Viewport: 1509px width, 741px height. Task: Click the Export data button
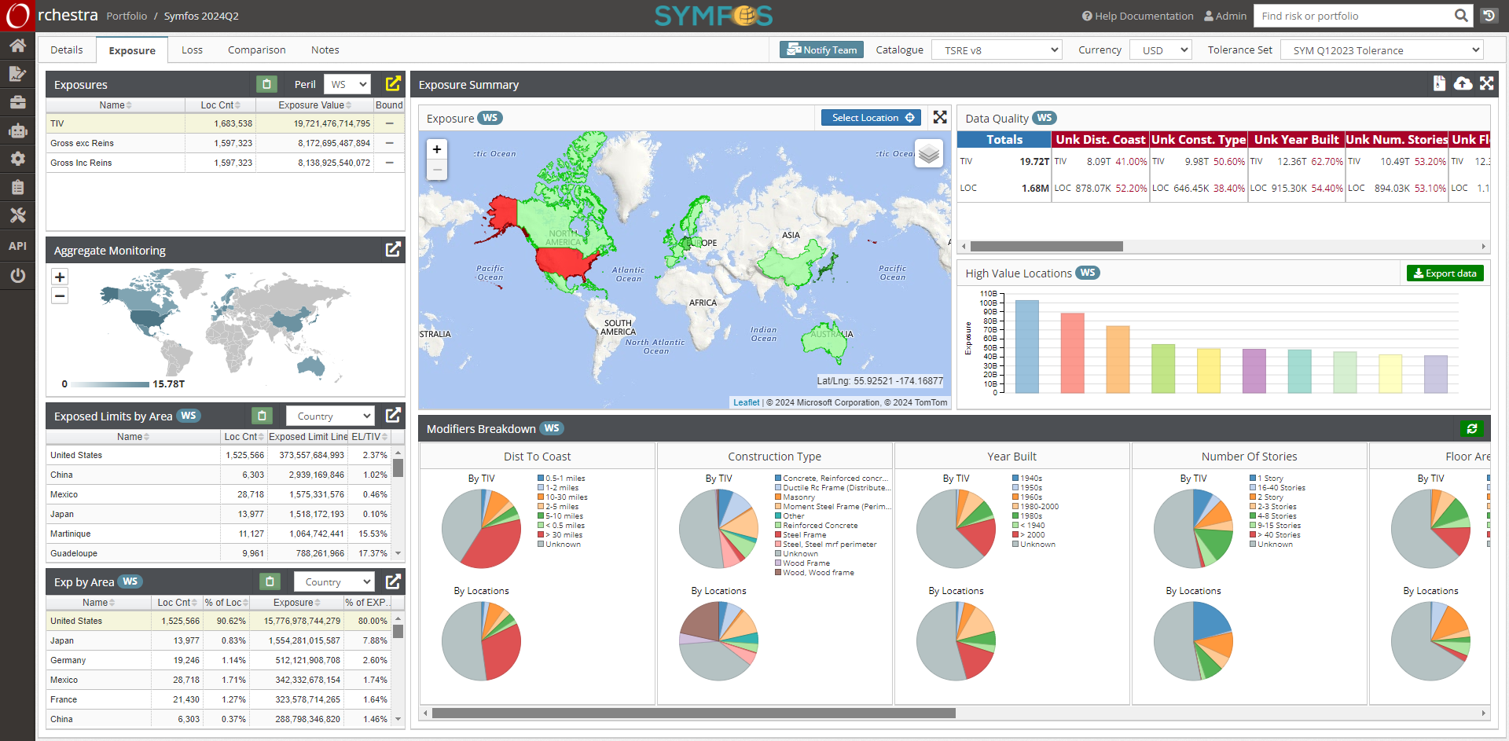pos(1445,273)
